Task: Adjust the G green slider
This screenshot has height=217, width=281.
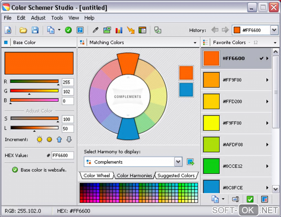Action: click(x=34, y=91)
